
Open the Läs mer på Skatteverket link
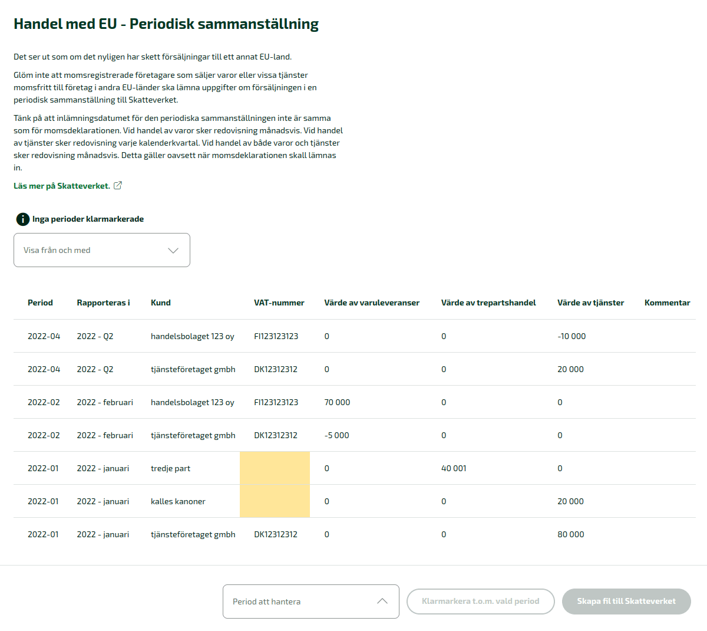(62, 186)
